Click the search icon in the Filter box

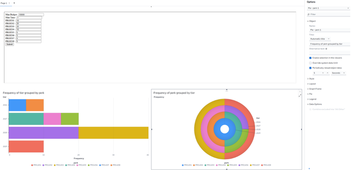point(309,14)
